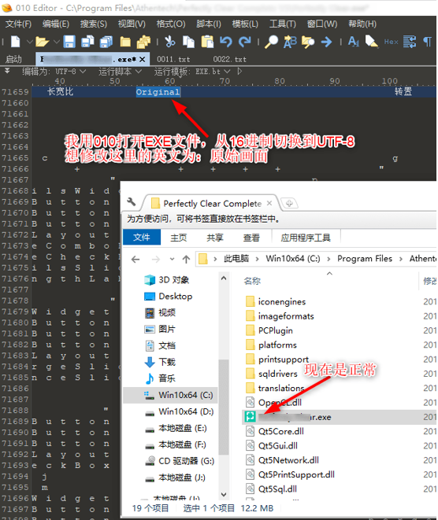This screenshot has width=438, height=520.
Task: Switch to the 0022.txt tab
Action: (230, 59)
